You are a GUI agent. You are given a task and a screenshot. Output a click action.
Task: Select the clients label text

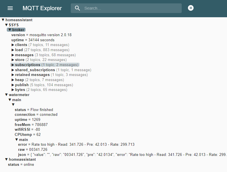click(21, 45)
